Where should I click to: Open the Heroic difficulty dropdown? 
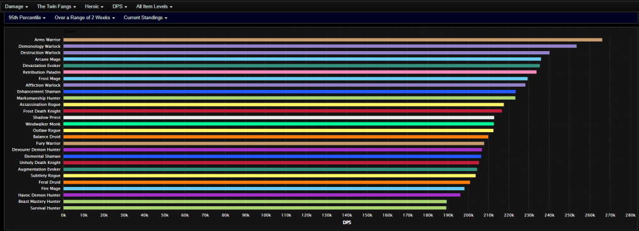[x=94, y=7]
